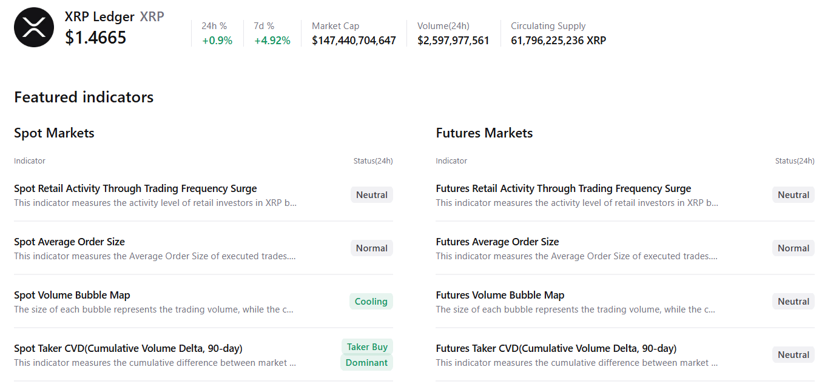The image size is (839, 384).
Task: Click the Indicator column header in Futures Markets
Action: (451, 161)
